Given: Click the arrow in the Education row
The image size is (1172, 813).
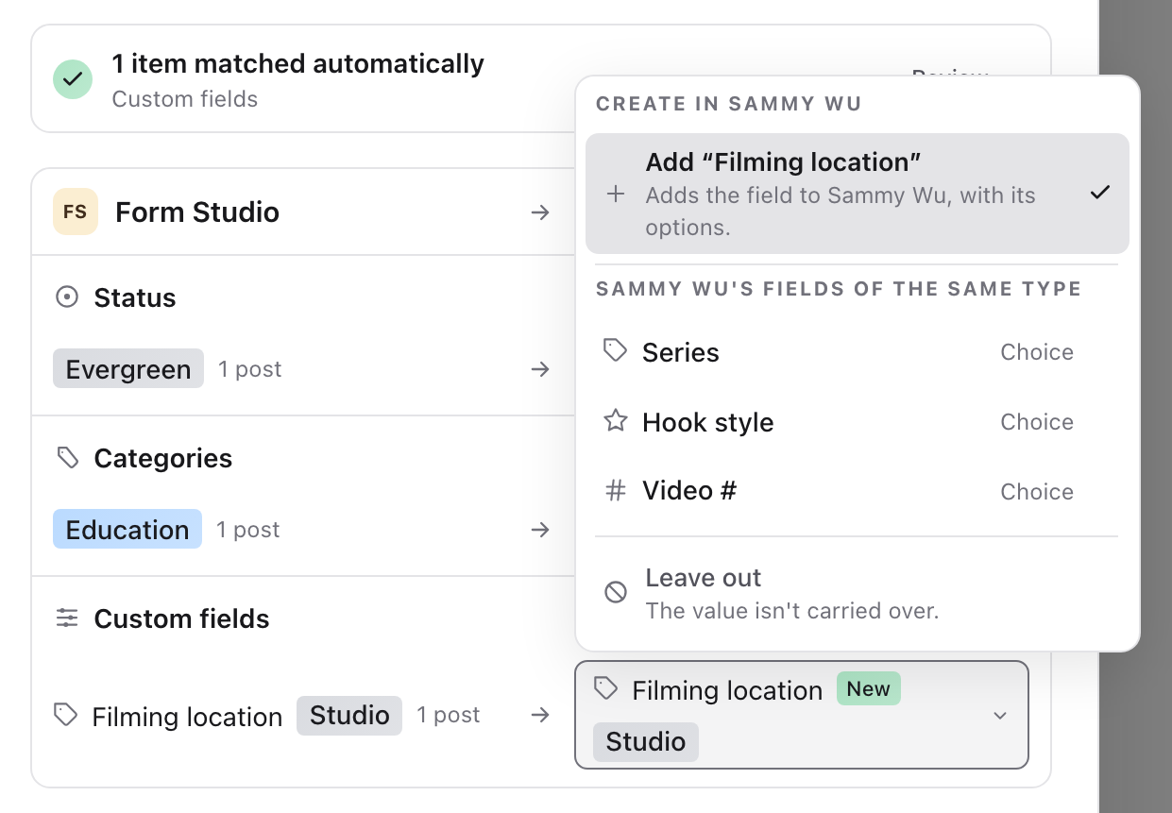Looking at the screenshot, I should click(x=540, y=530).
